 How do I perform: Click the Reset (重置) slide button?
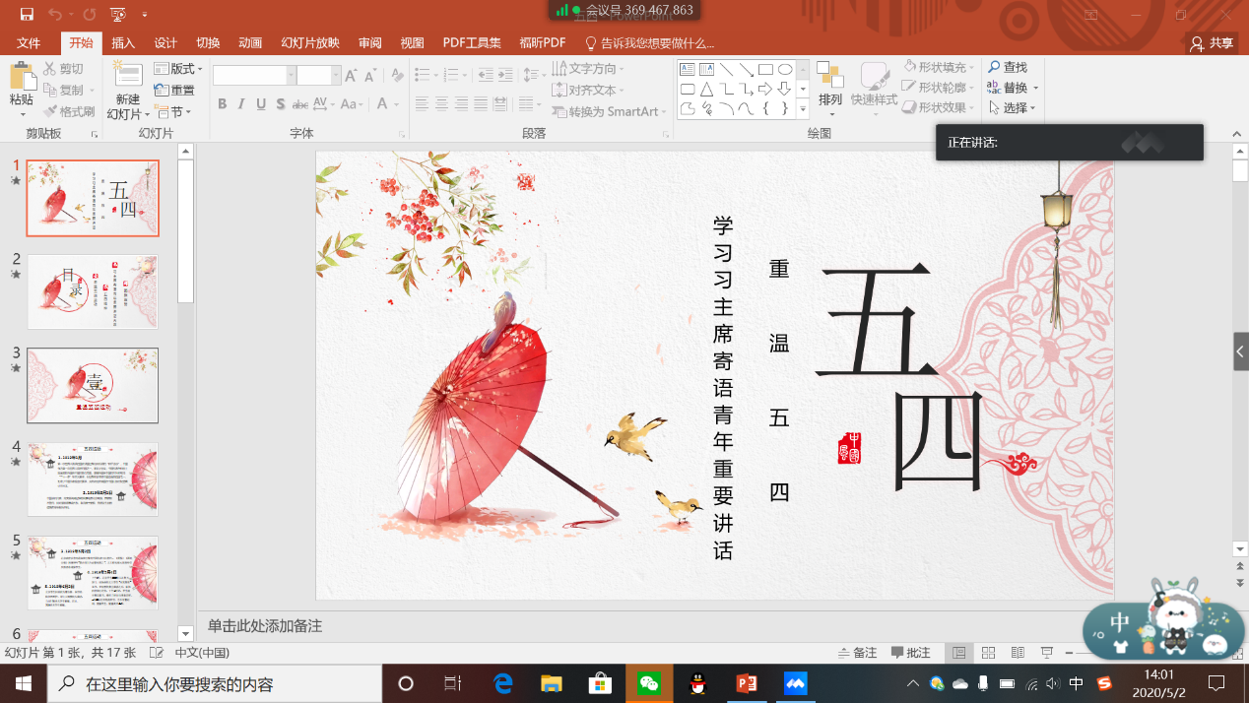(174, 91)
